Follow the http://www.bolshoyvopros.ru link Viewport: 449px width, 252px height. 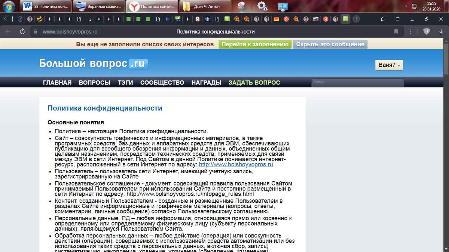point(236,164)
